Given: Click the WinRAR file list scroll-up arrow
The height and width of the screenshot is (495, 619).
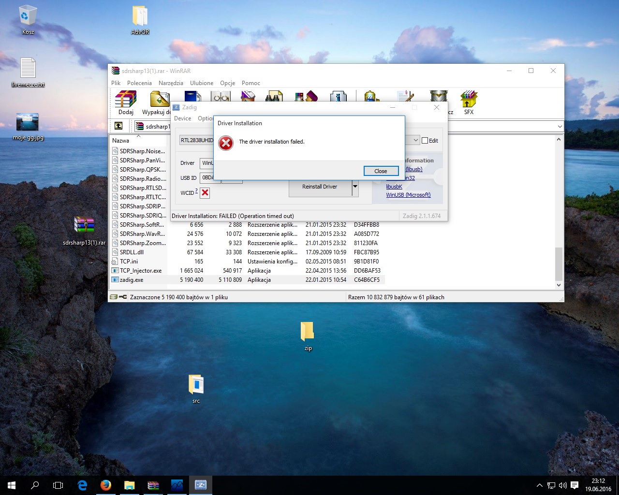Looking at the screenshot, I should pos(559,140).
